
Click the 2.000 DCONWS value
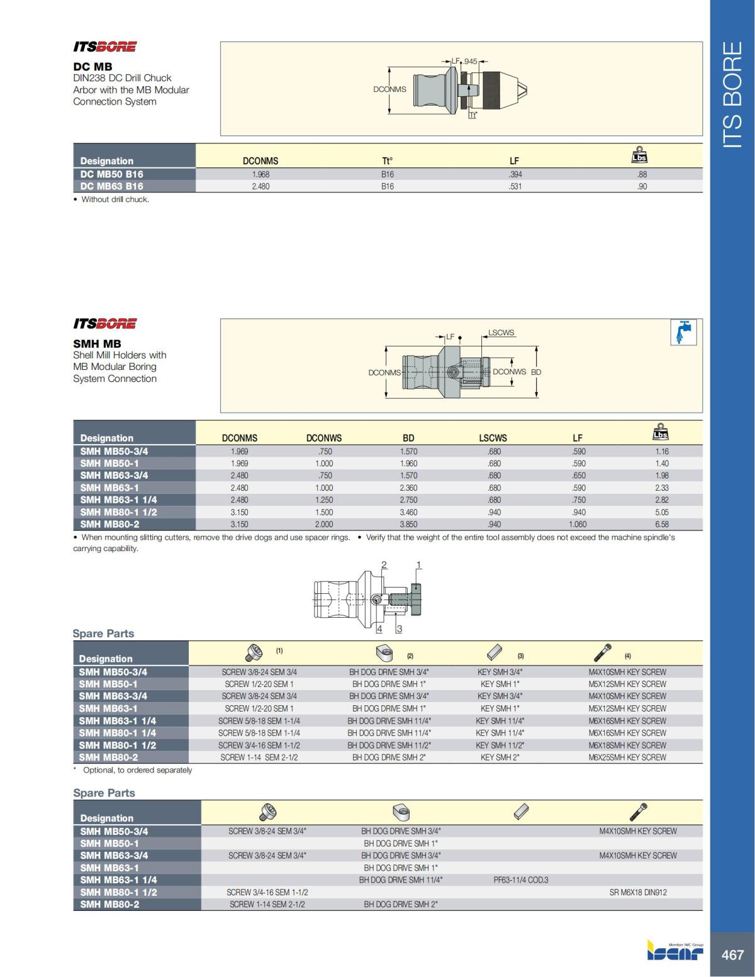pos(324,524)
